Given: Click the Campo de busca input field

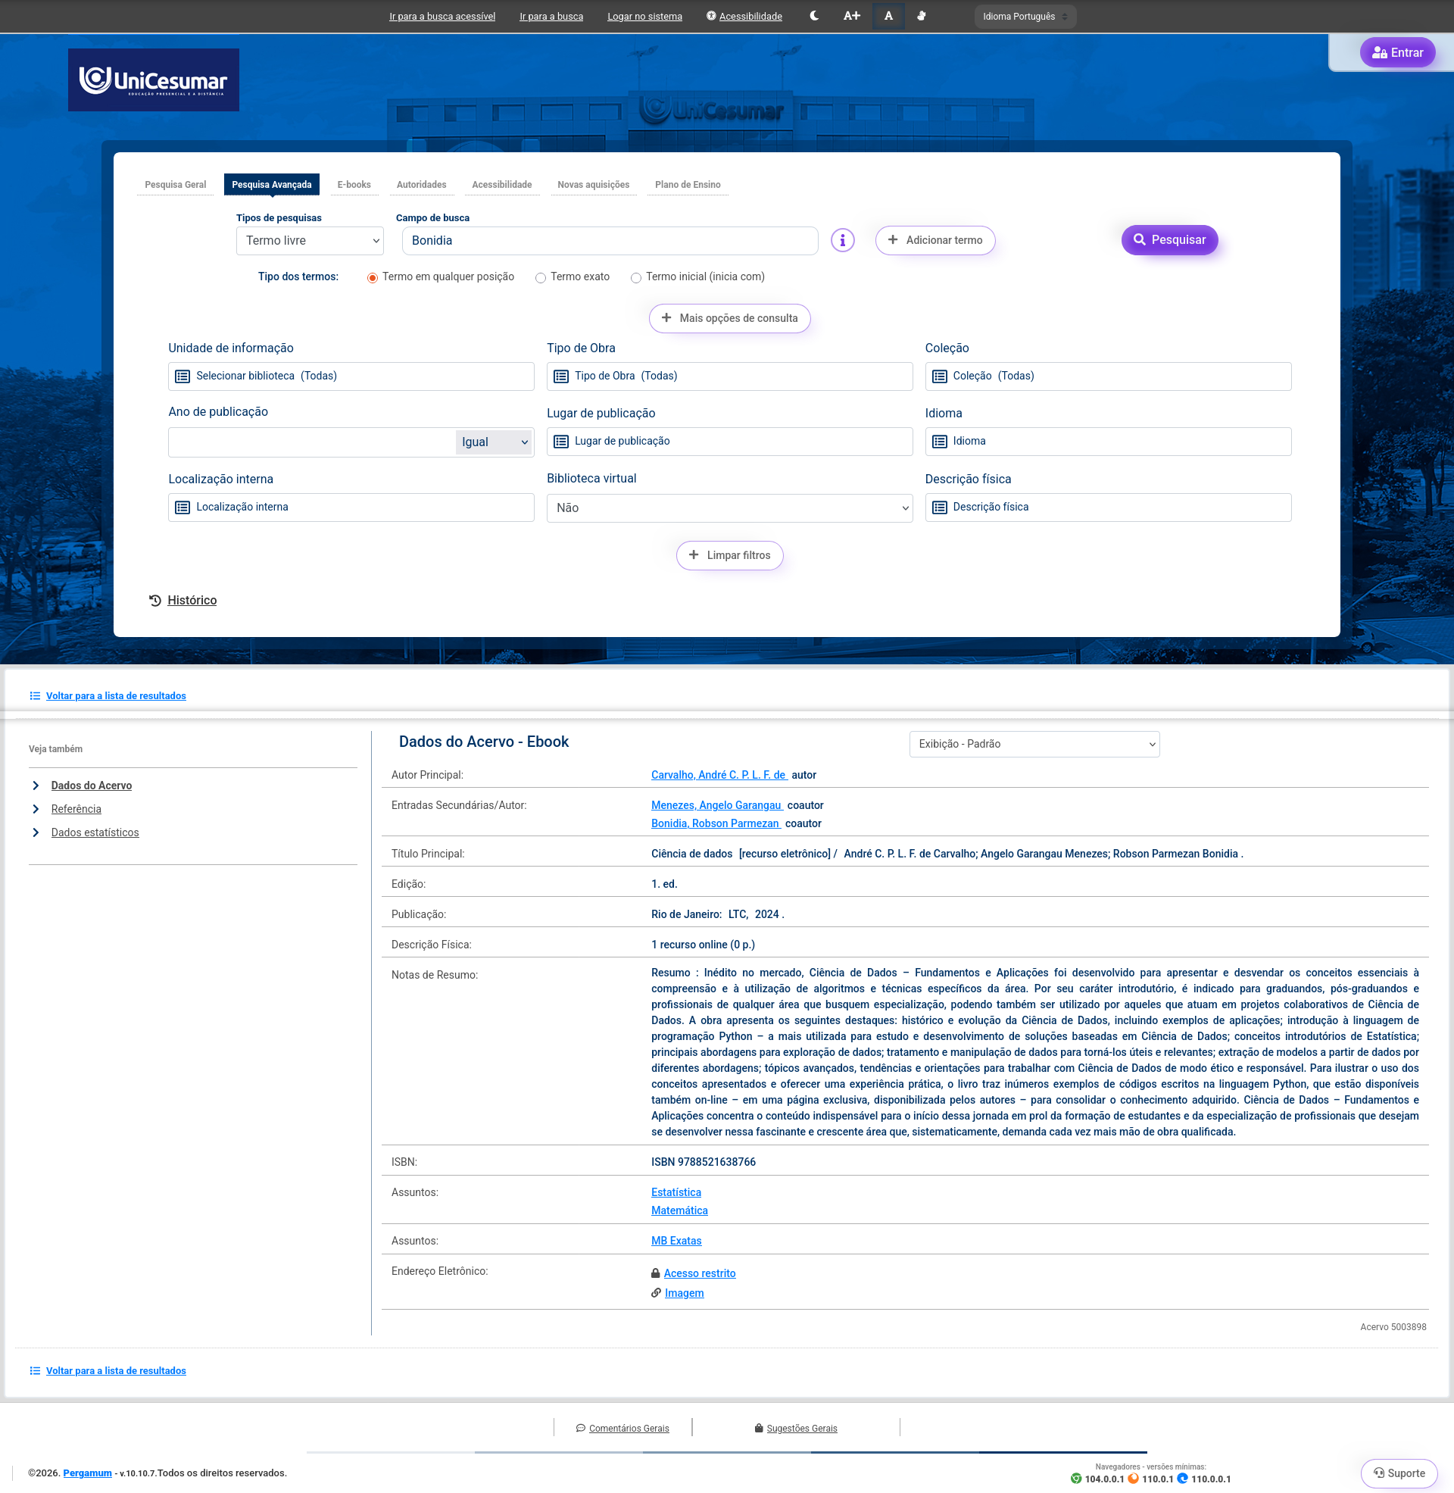Looking at the screenshot, I should coord(610,241).
